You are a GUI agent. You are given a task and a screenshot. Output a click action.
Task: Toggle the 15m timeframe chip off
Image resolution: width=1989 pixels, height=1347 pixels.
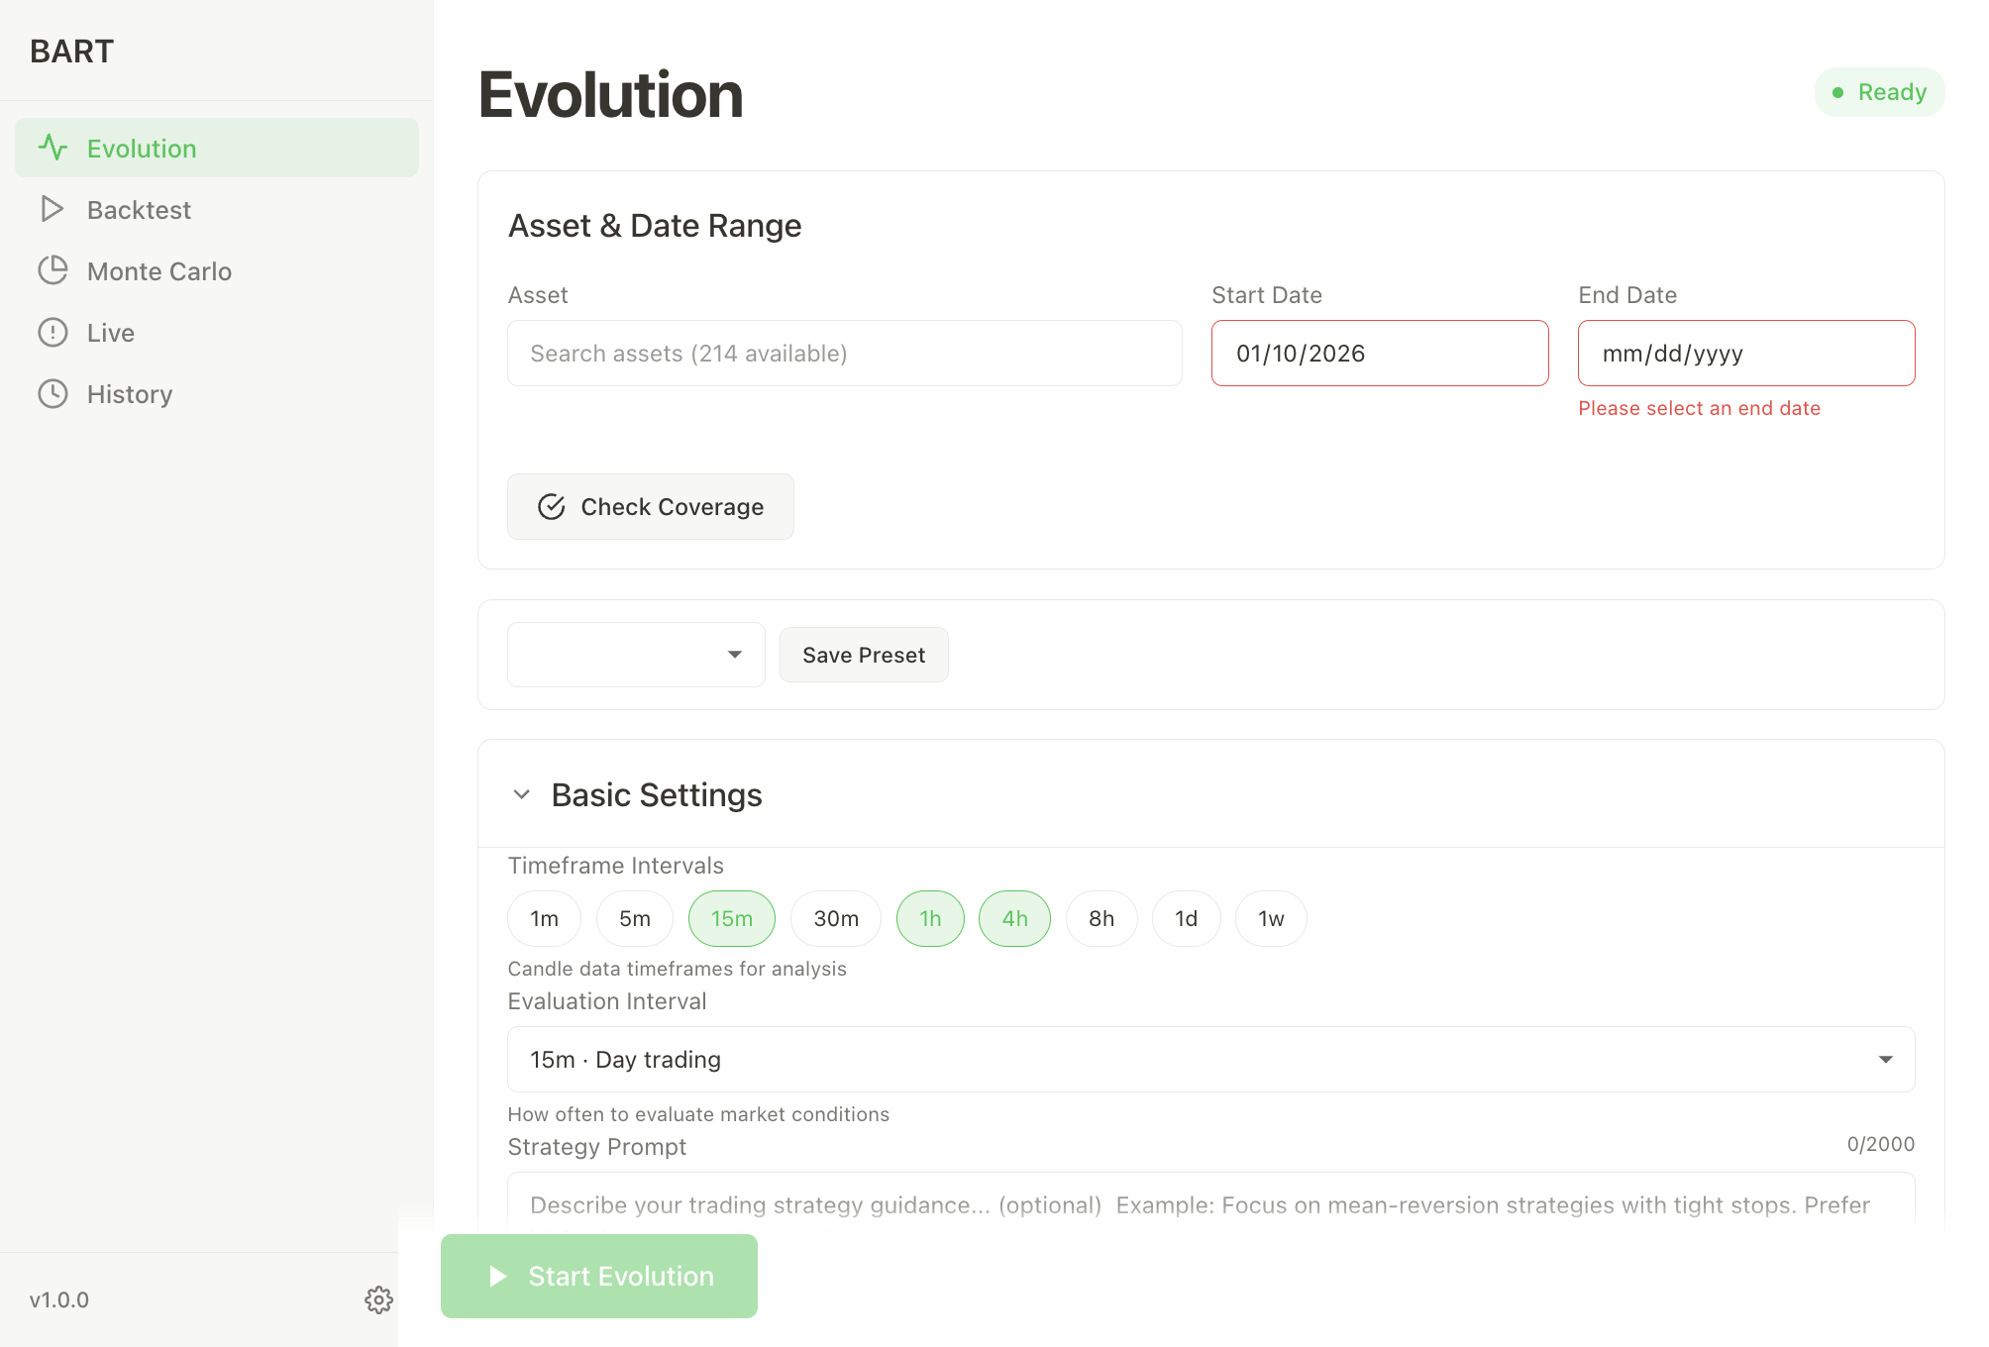point(731,919)
